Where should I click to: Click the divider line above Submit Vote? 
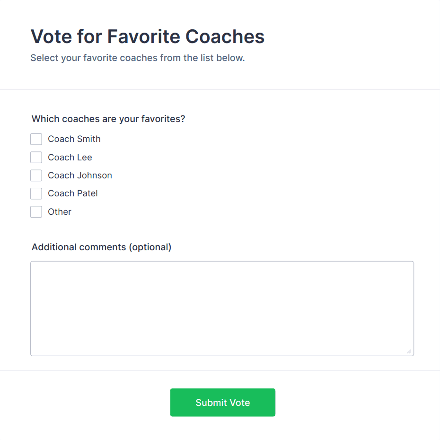(220, 370)
